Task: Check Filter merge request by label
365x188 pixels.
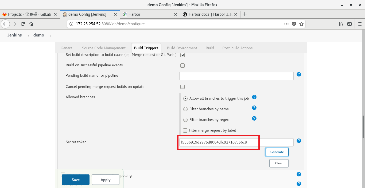Action: pyautogui.click(x=185, y=130)
